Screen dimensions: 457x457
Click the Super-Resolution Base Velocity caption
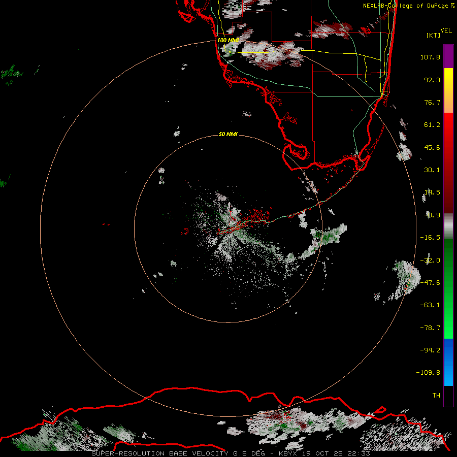[231, 453]
